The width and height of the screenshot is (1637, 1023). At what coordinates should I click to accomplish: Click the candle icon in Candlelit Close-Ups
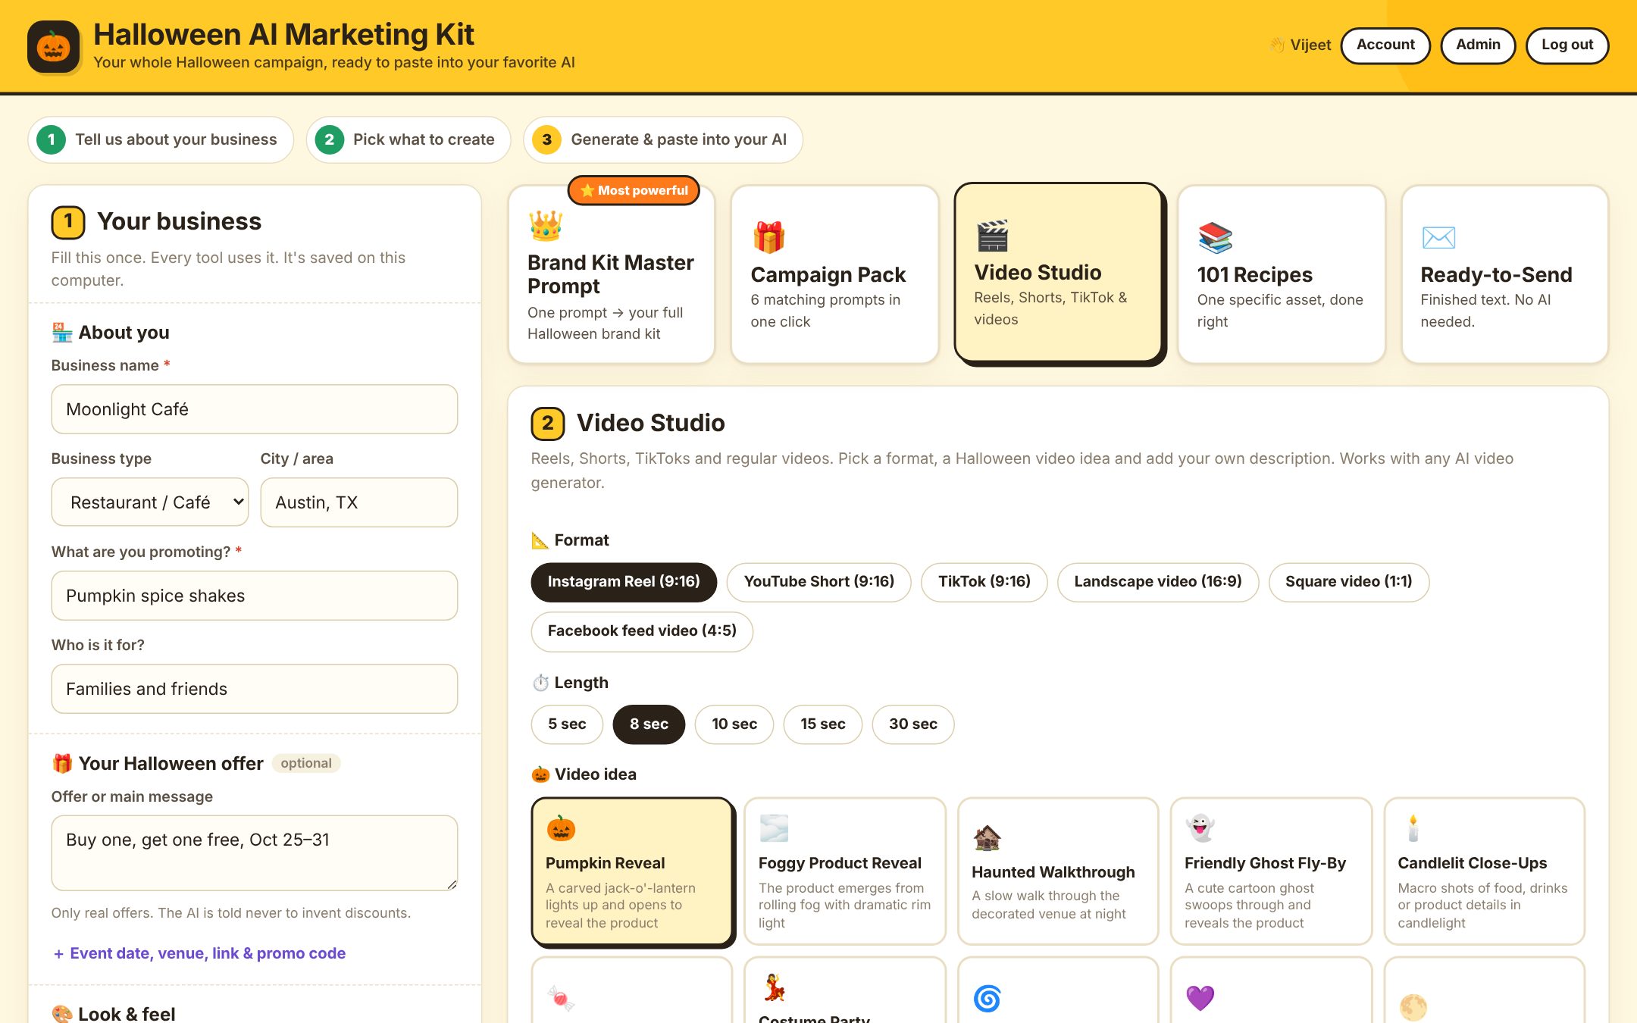[1413, 828]
